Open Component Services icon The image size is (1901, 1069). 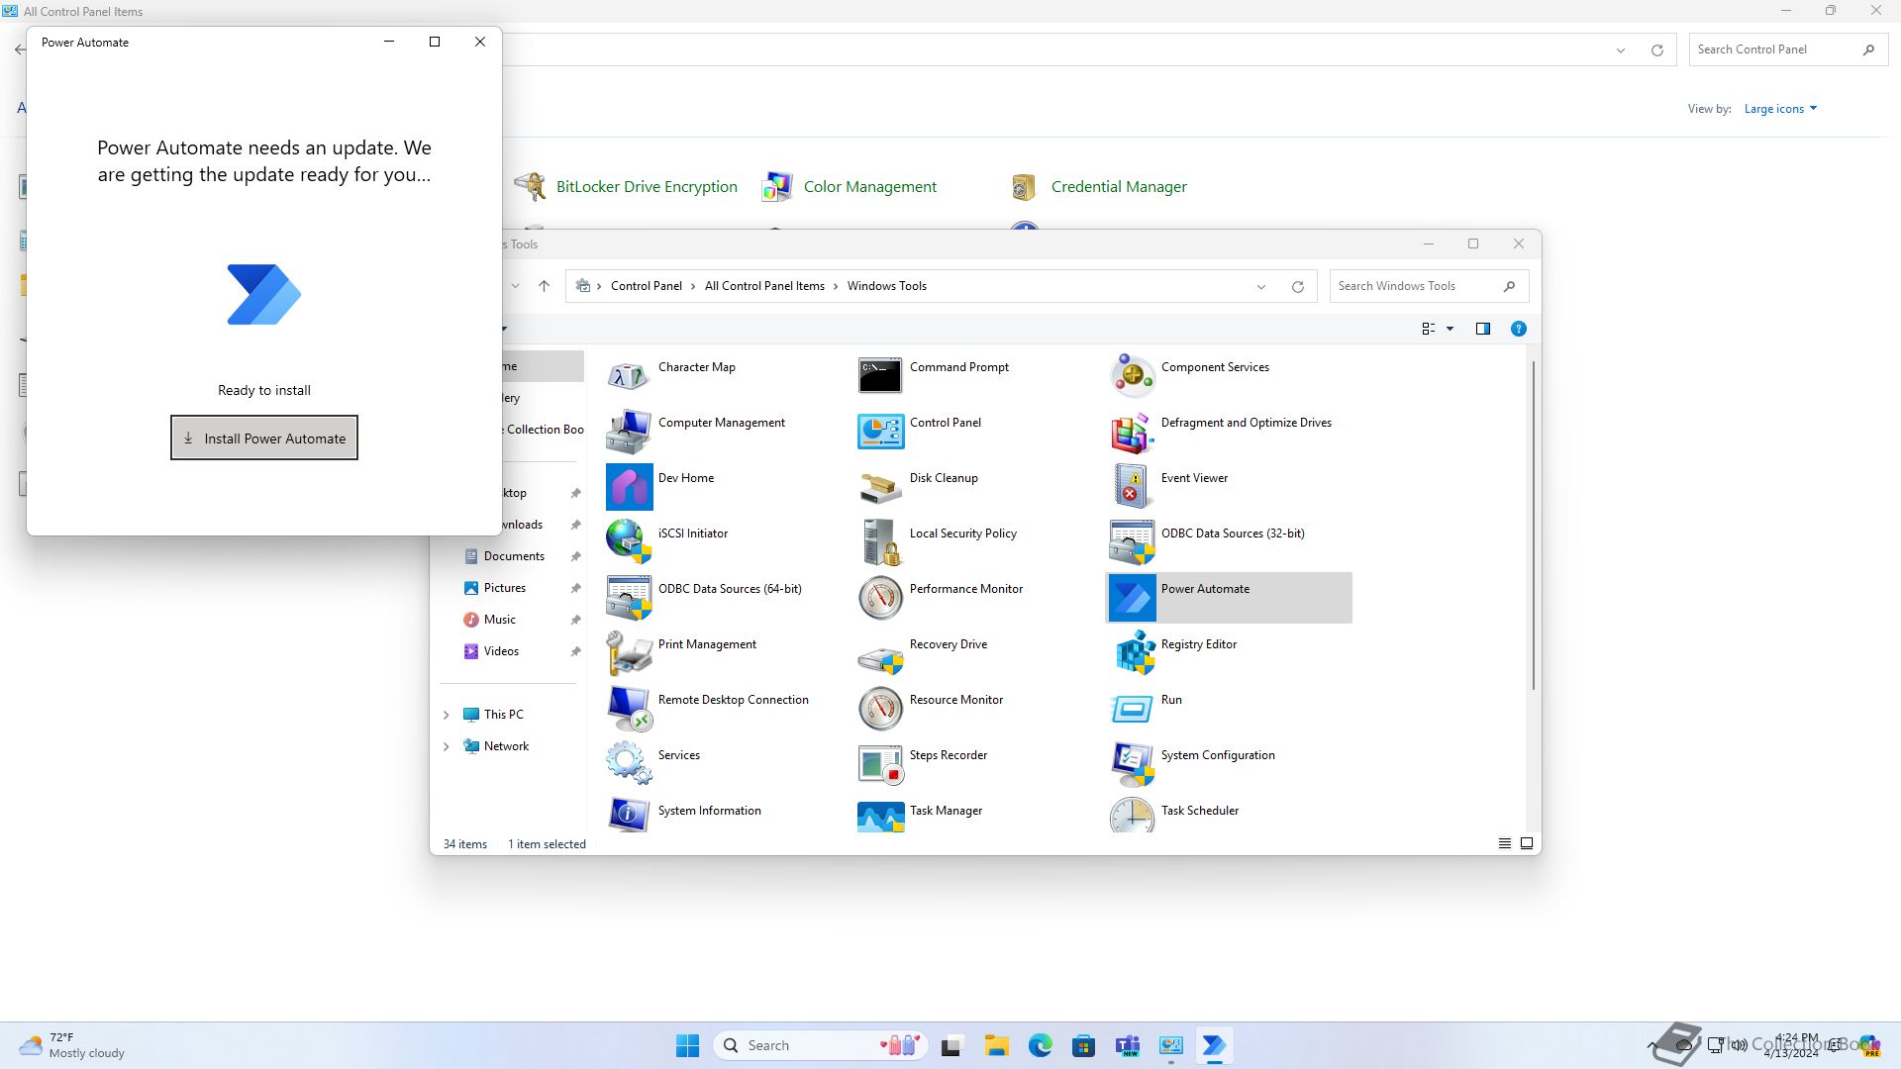[1132, 375]
